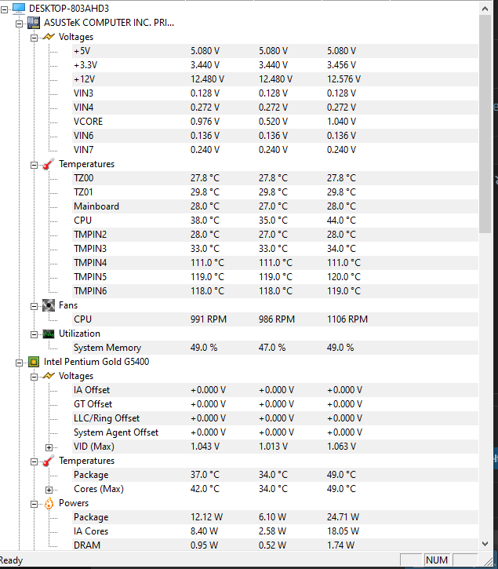This screenshot has height=569, width=498.
Task: Click the Package power 12.12 W value
Action: [x=207, y=517]
